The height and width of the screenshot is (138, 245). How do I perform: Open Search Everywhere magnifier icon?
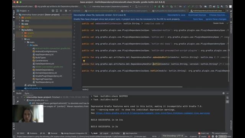(x=226, y=7)
